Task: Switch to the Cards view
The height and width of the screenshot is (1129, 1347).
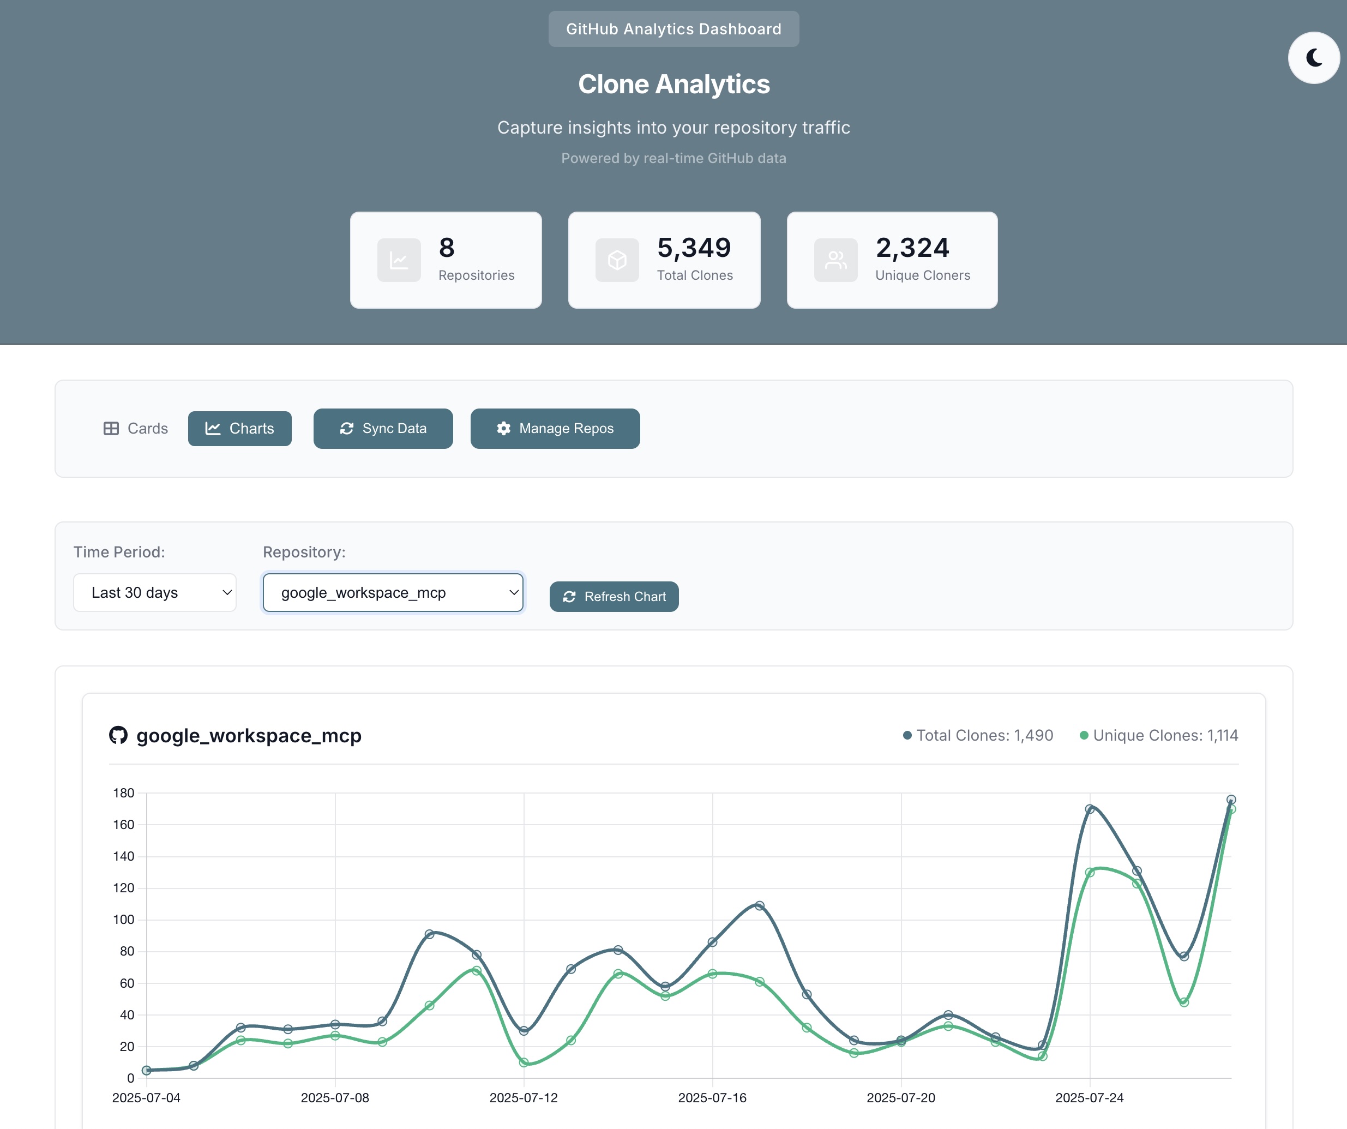Action: (x=136, y=429)
